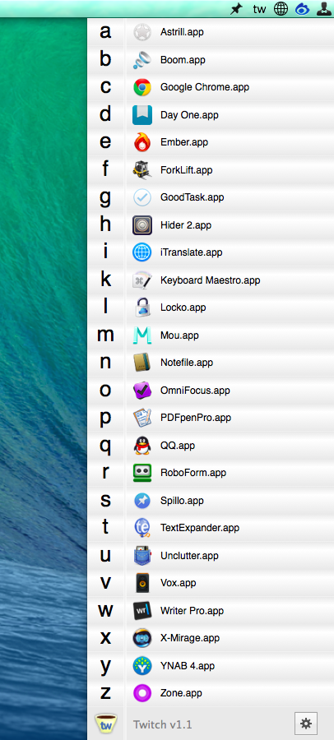This screenshot has width=334, height=740.
Task: Click the Zone.app label
Action: pos(181,693)
